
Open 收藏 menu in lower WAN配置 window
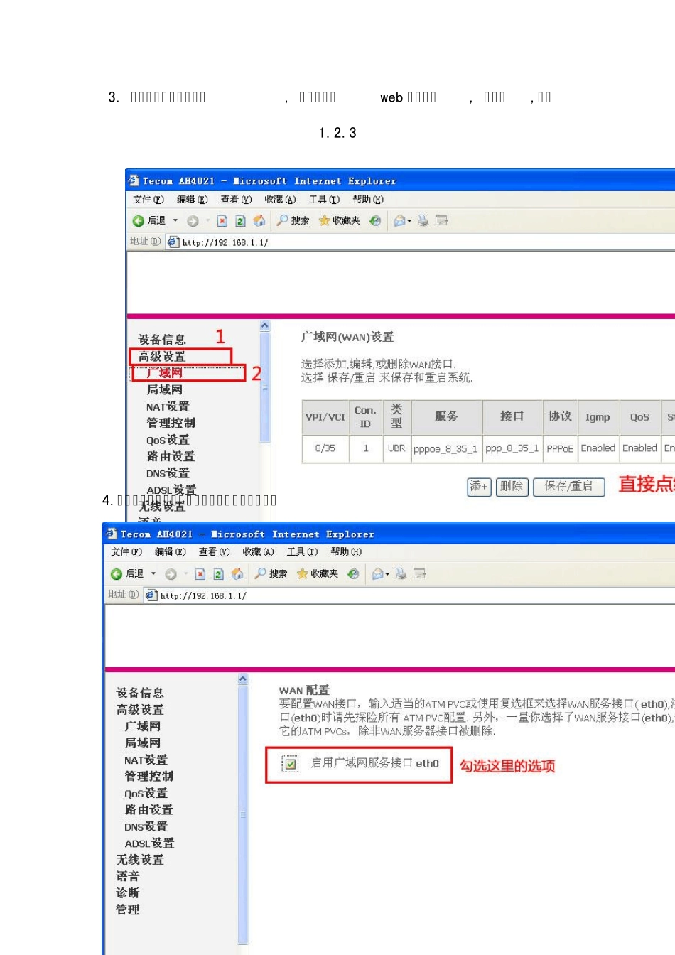tap(258, 552)
